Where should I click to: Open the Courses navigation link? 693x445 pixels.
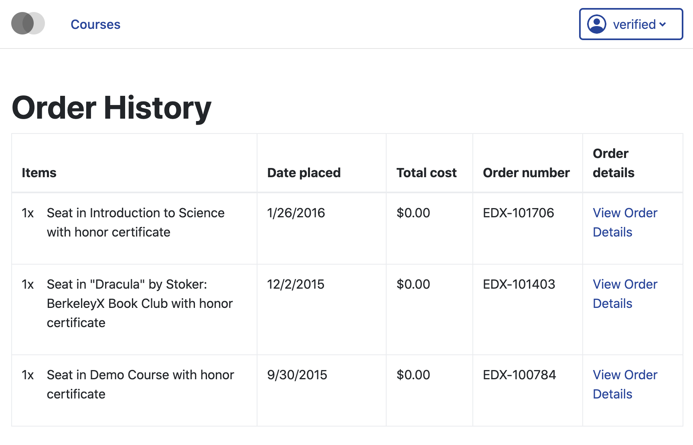[95, 24]
